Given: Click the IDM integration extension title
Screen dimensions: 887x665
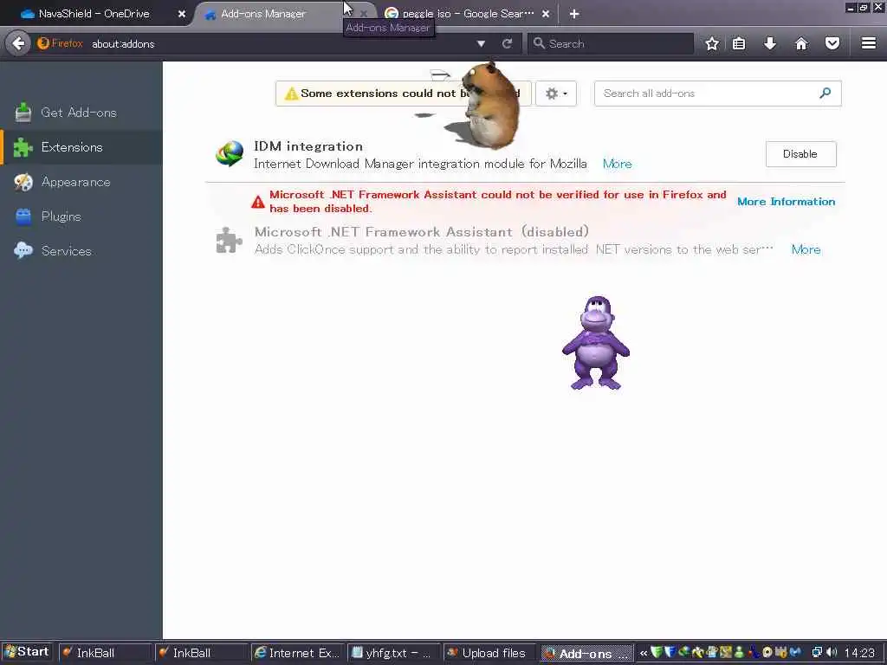Looking at the screenshot, I should click(x=308, y=146).
